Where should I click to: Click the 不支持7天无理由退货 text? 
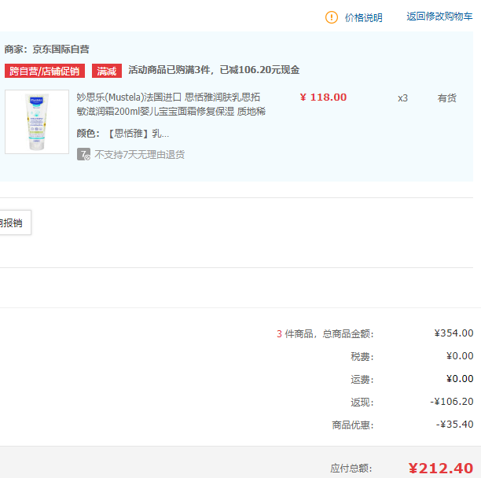tap(140, 154)
